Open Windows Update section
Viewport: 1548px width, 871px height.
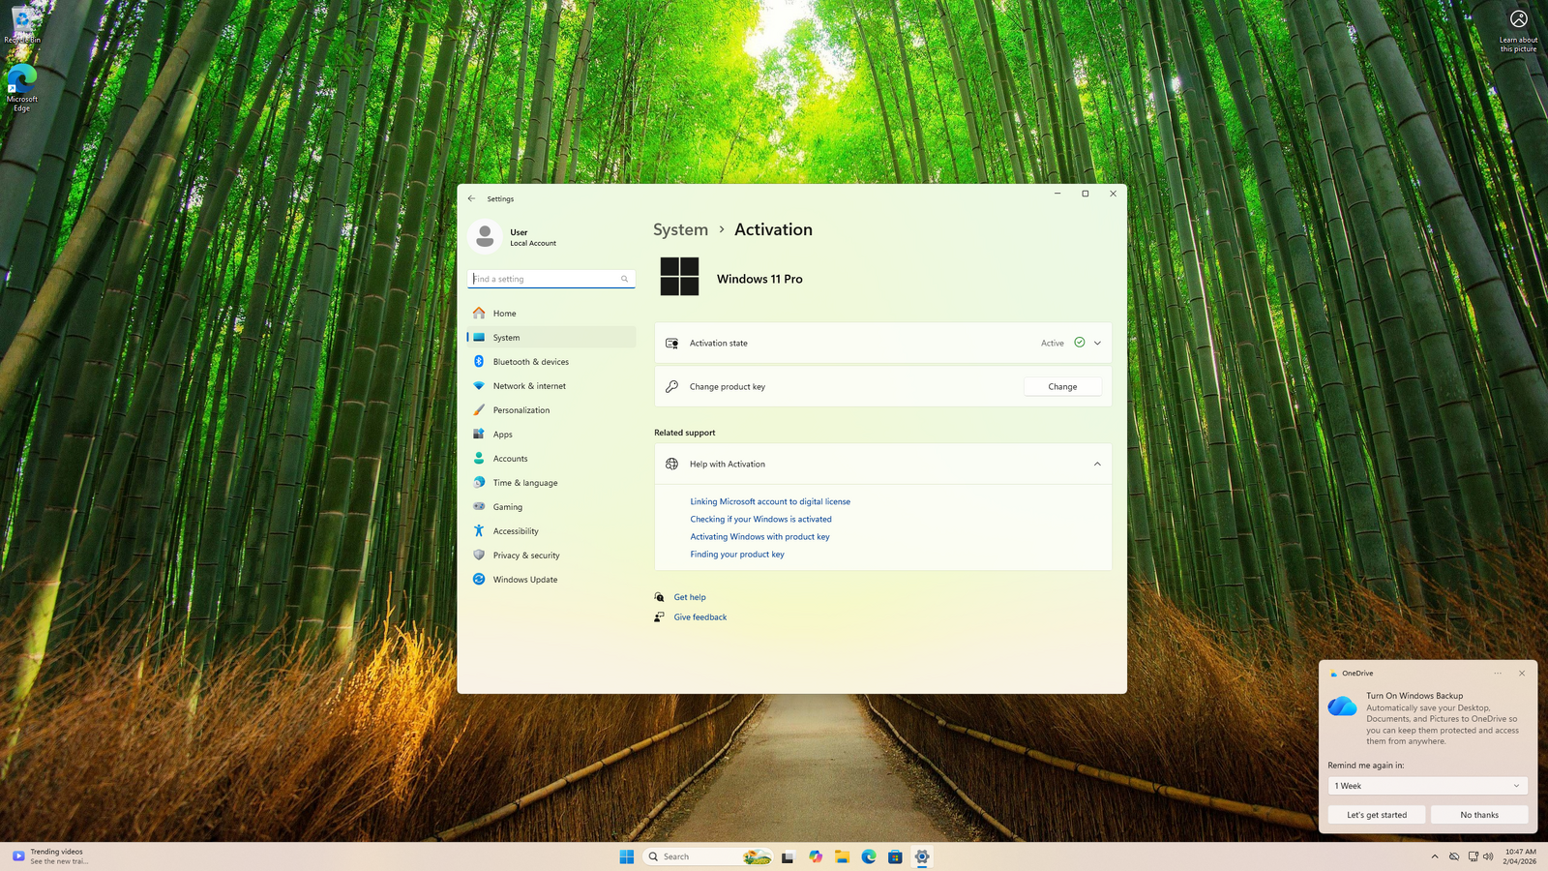coord(524,580)
